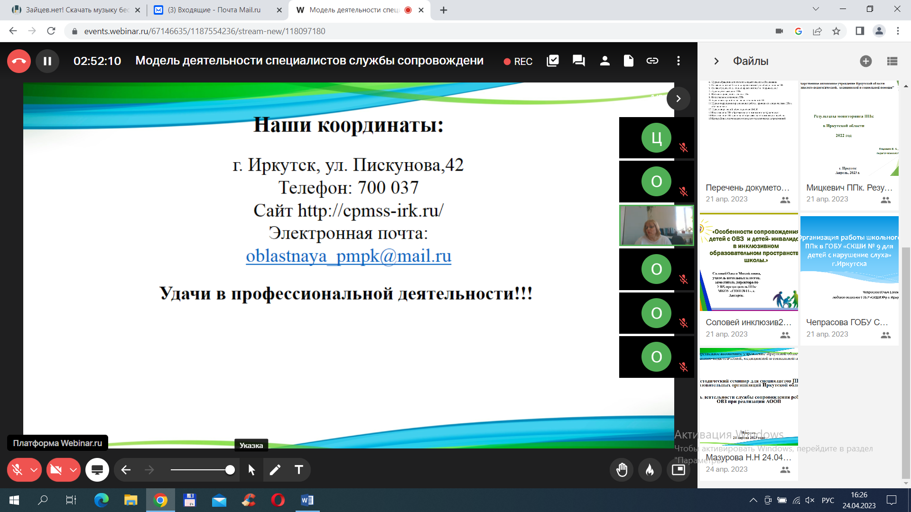911x512 pixels.
Task: Open browser side panel icon
Action: tap(860, 31)
